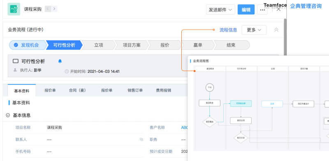Select the 立项 stage step
This screenshot has width=329, height=161.
[99, 45]
